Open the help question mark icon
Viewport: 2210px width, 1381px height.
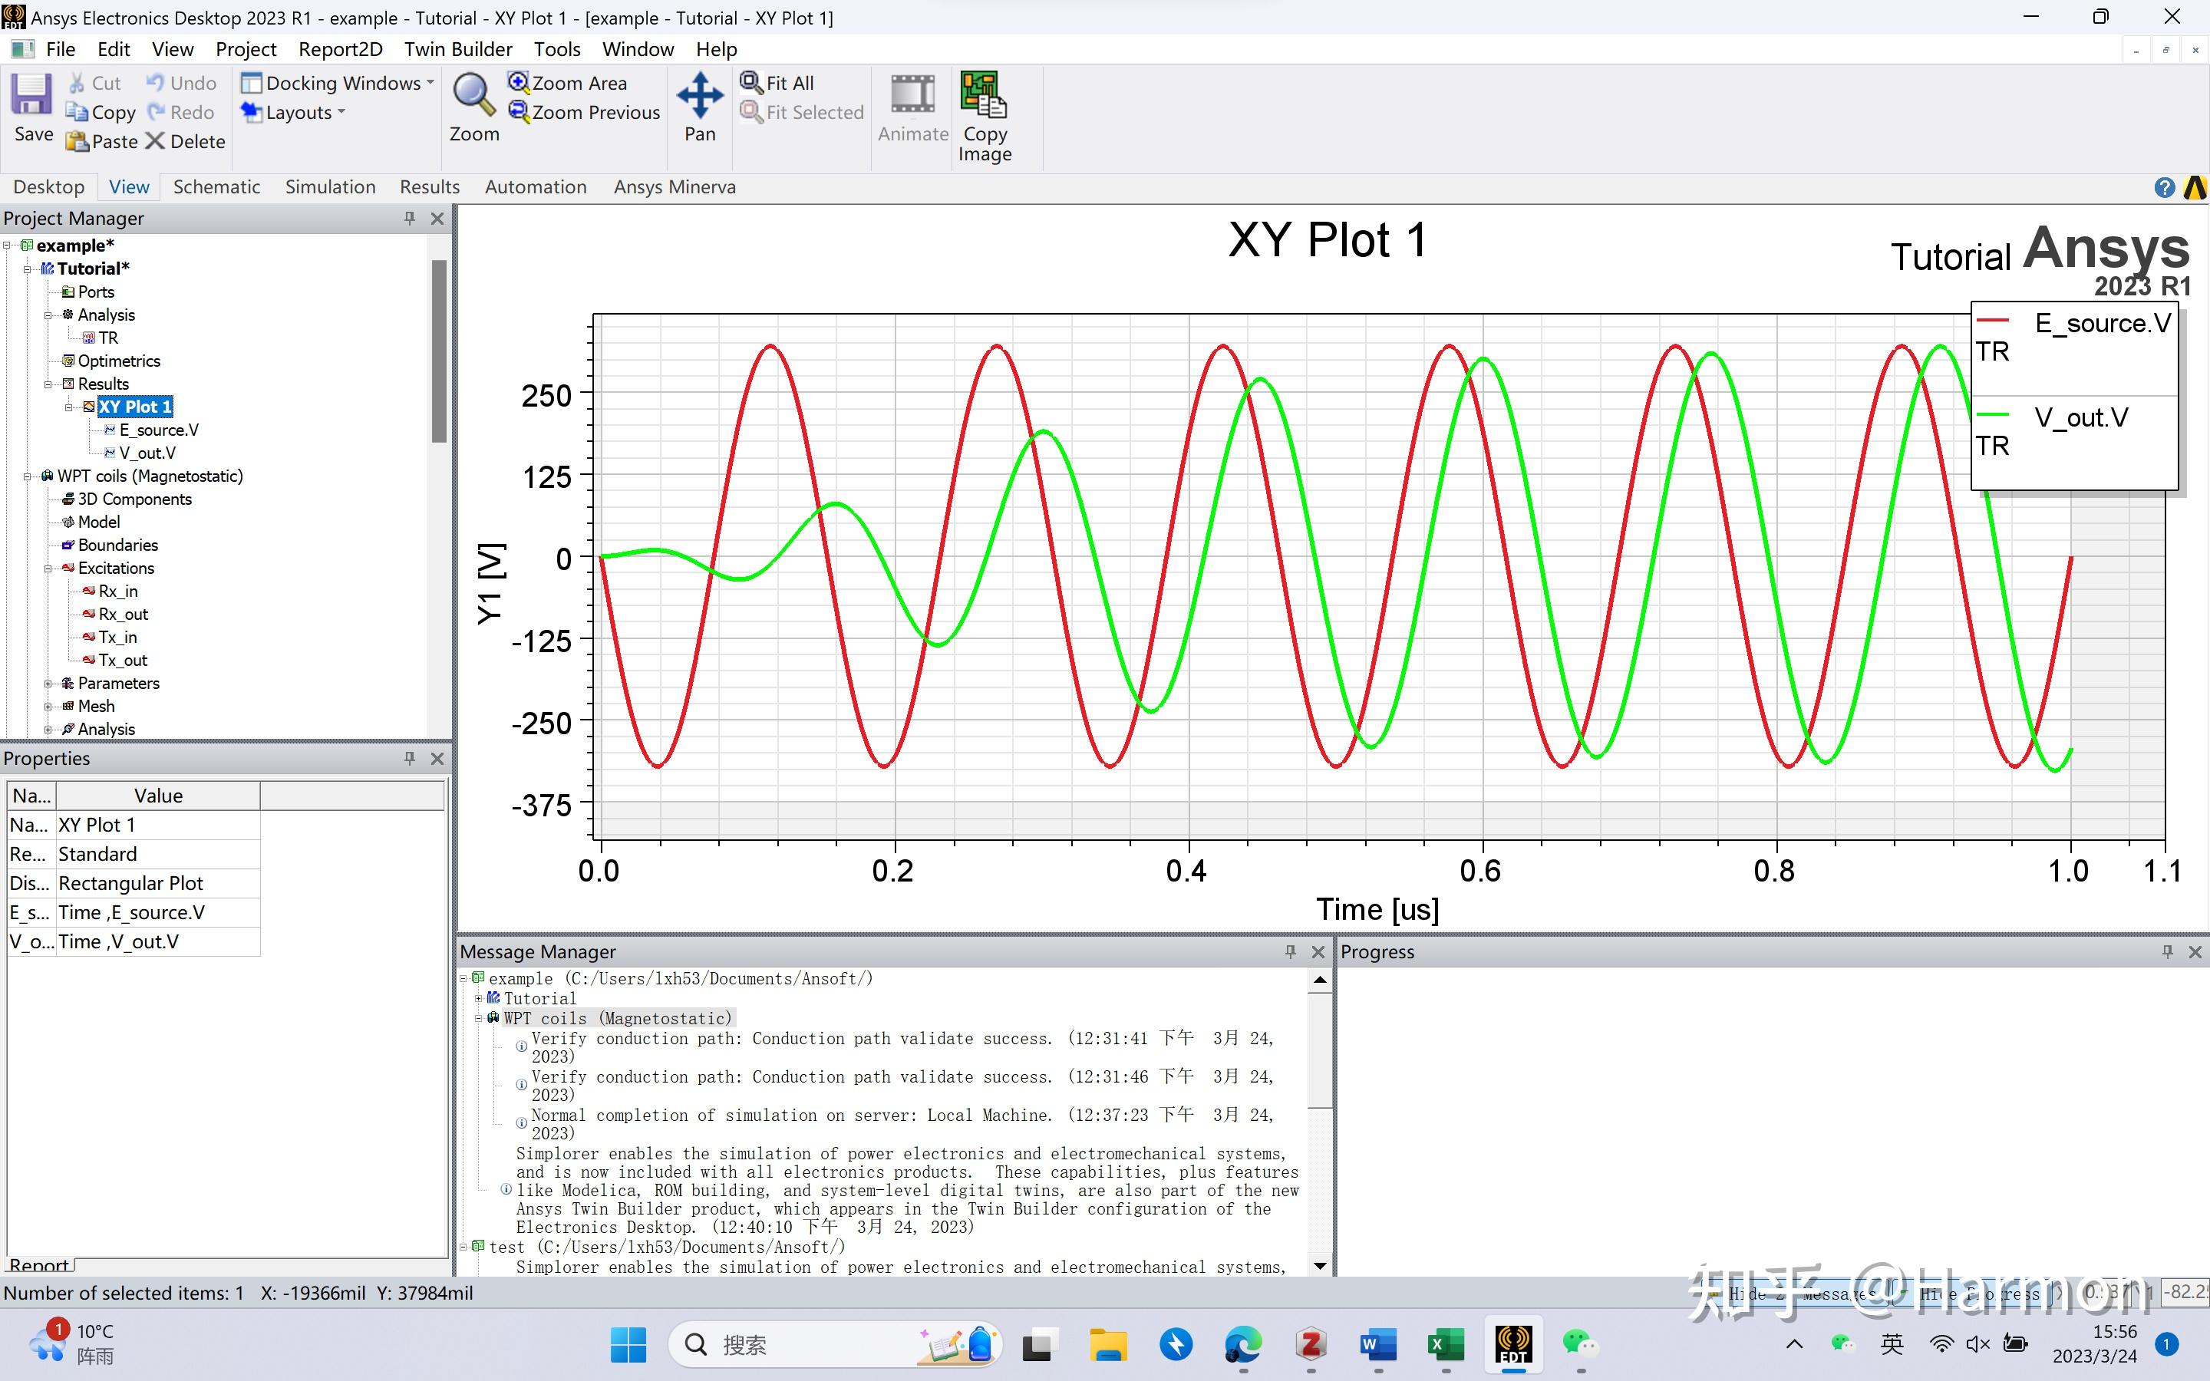2163,187
